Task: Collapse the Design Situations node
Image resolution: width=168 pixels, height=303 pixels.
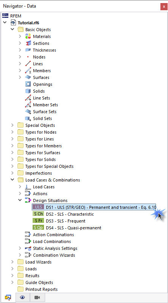Action: pyautogui.click(x=20, y=200)
